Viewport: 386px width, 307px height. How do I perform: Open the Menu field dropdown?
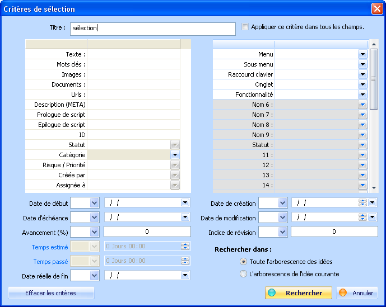(x=362, y=54)
